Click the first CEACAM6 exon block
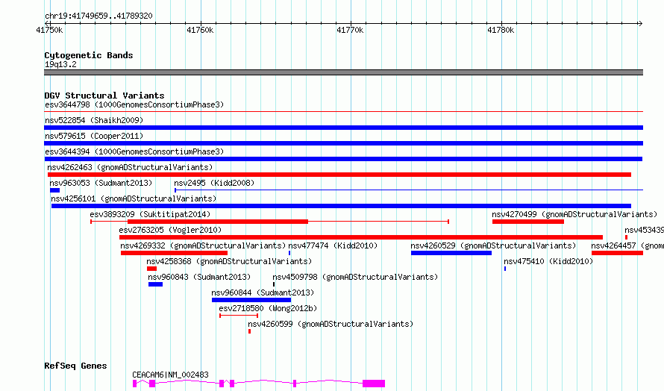The height and width of the screenshot is (391, 664). click(134, 384)
